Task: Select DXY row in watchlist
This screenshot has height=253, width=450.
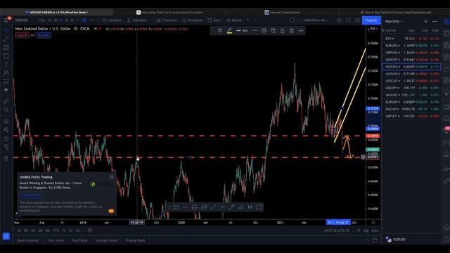Action: pyautogui.click(x=412, y=39)
